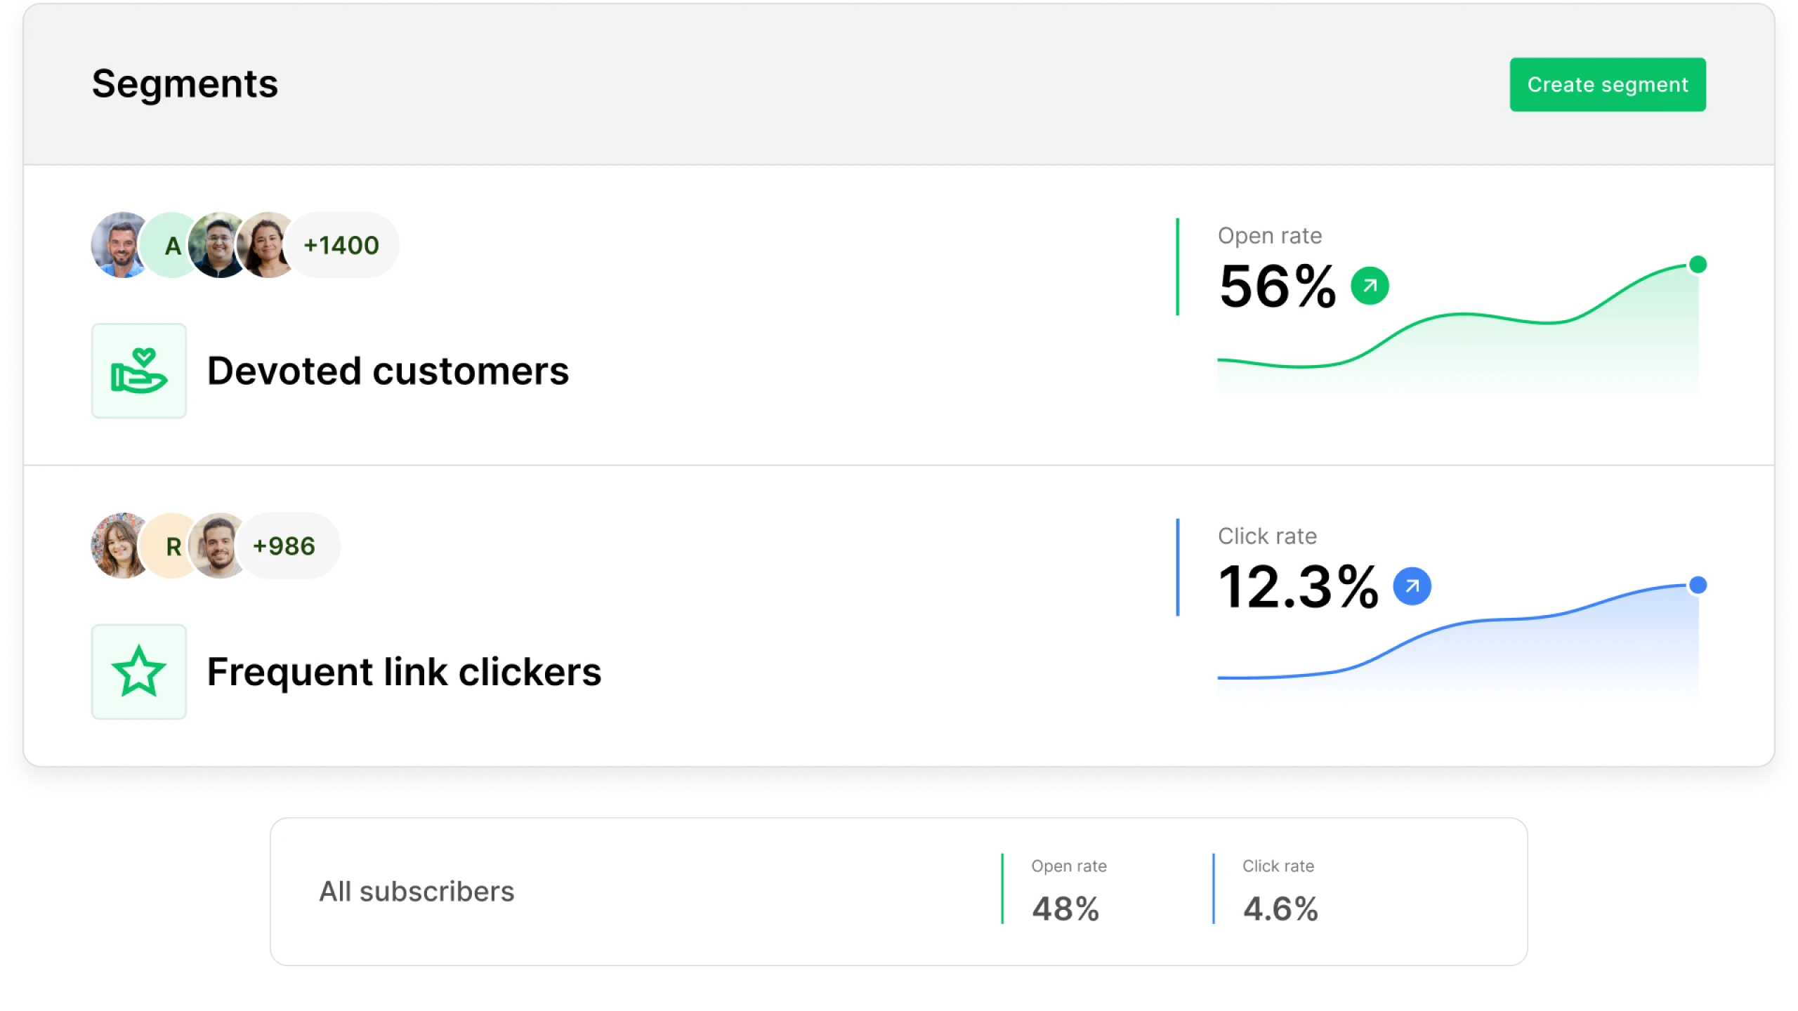Open the Frequent link clickers segment
Image resolution: width=1798 pixels, height=1011 pixels.
[x=404, y=671]
